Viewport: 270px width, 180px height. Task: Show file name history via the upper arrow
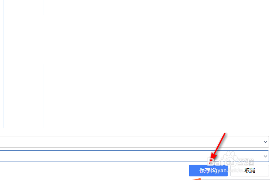tap(265, 142)
